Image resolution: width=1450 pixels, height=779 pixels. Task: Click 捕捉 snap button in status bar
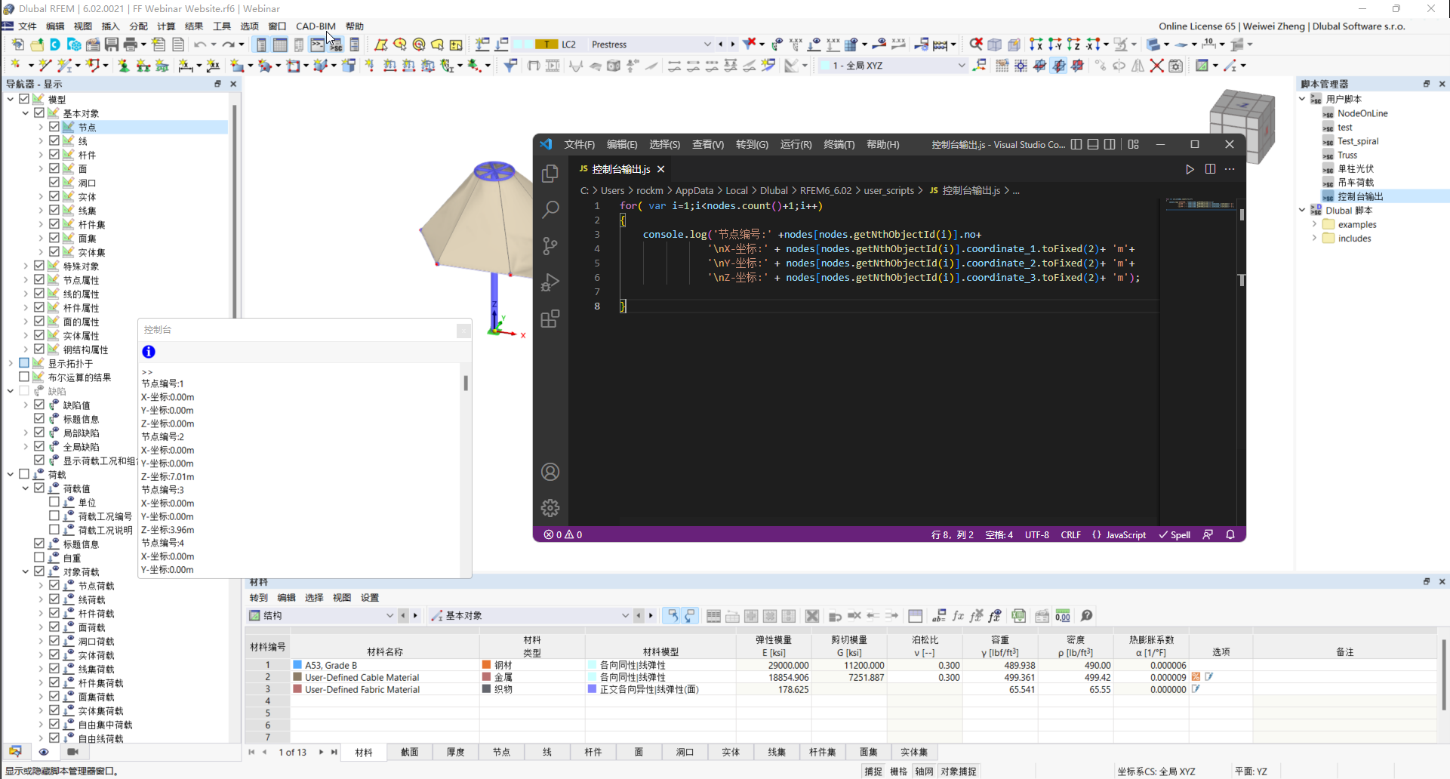(x=873, y=771)
